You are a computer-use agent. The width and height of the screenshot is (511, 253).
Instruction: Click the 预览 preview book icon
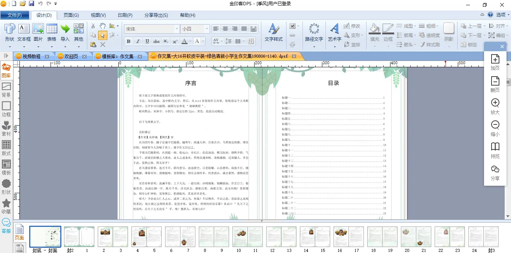click(x=495, y=150)
